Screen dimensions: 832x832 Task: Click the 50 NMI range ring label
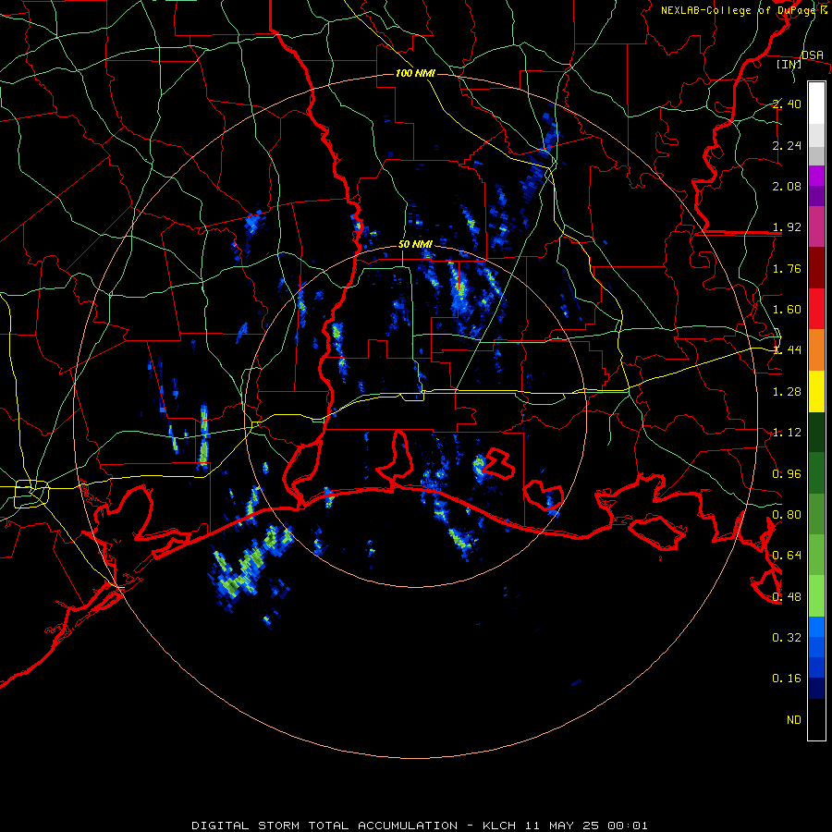[x=415, y=244]
